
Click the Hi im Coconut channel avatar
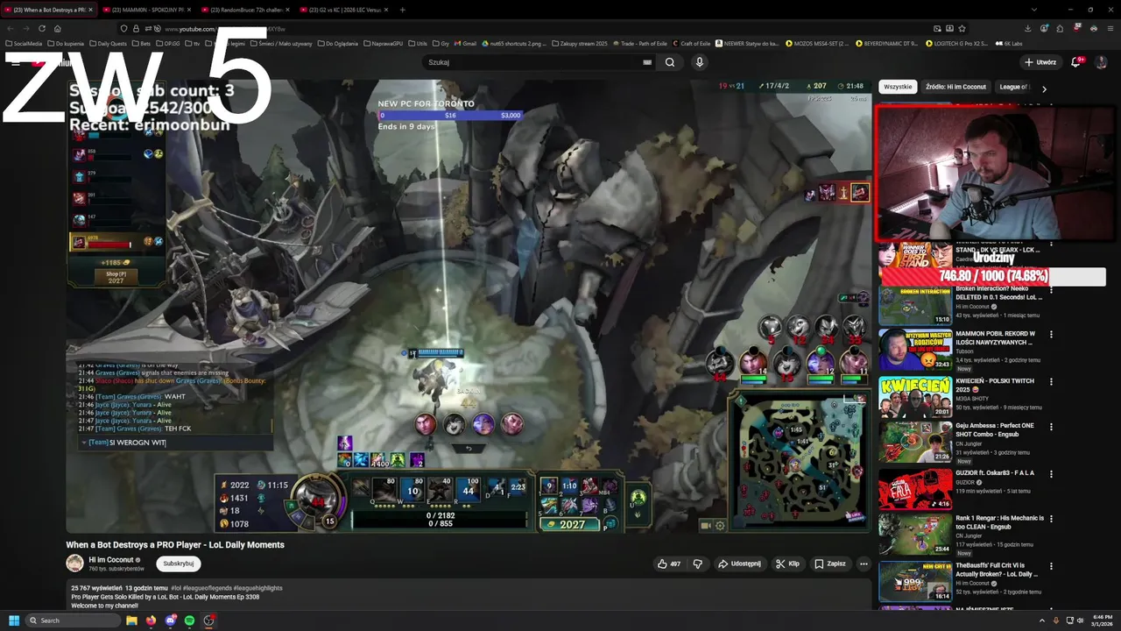(75, 564)
